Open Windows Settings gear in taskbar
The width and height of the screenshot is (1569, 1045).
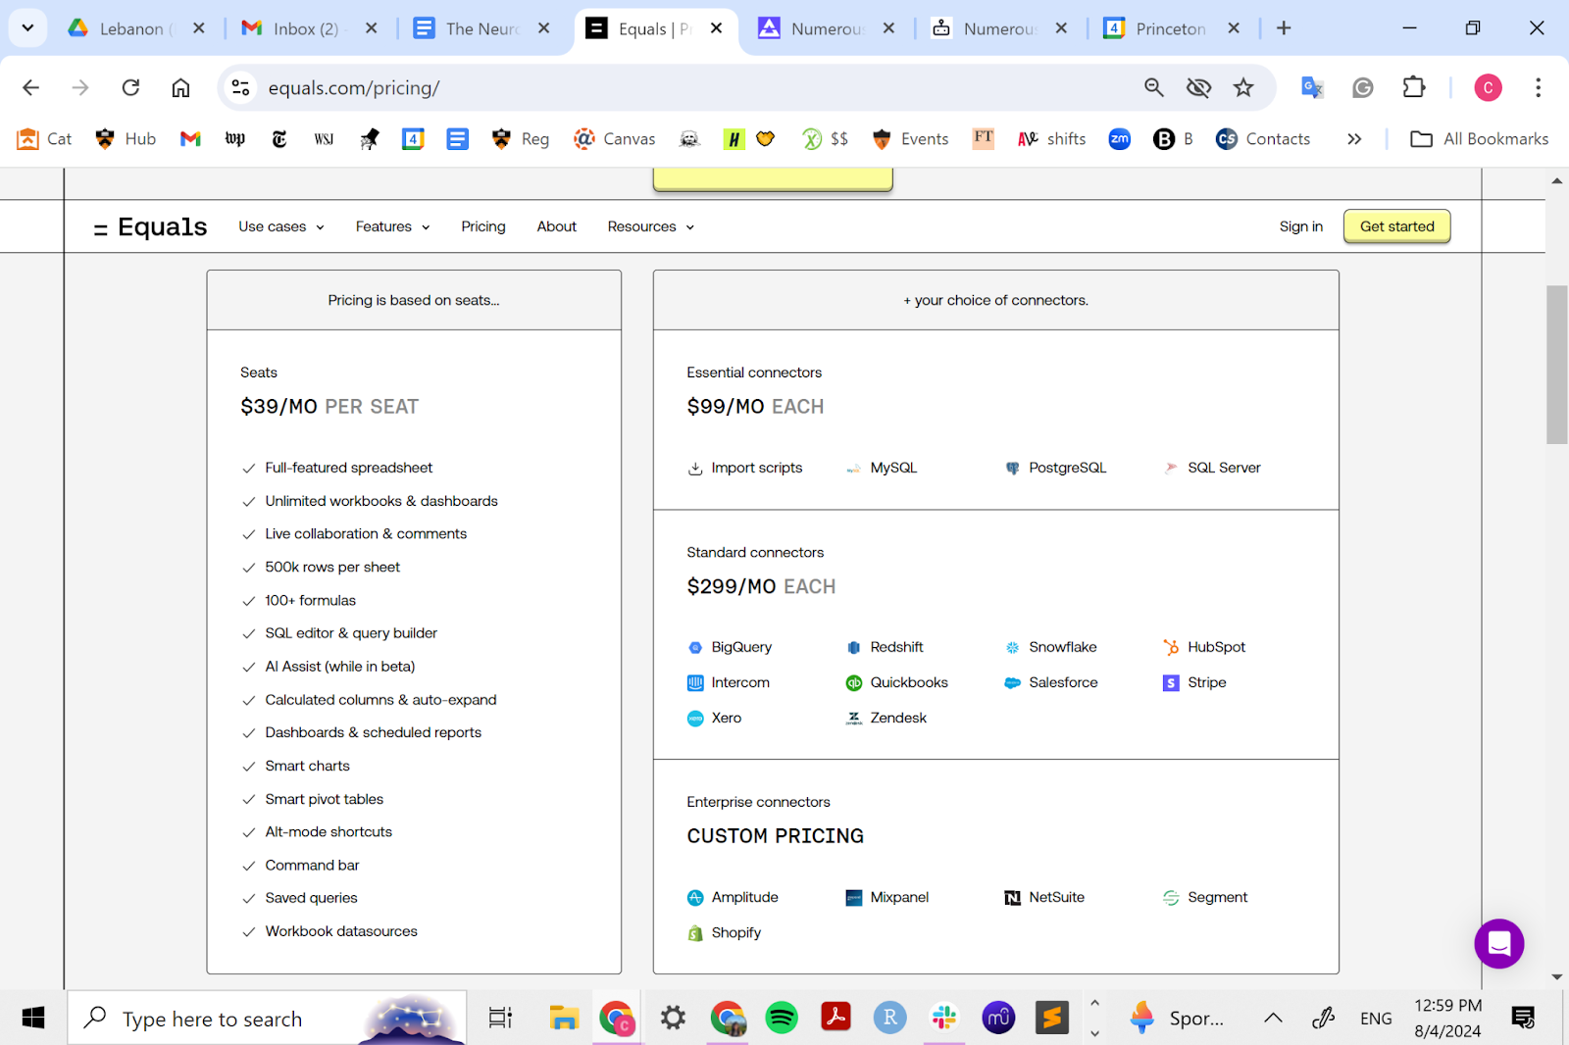673,1018
